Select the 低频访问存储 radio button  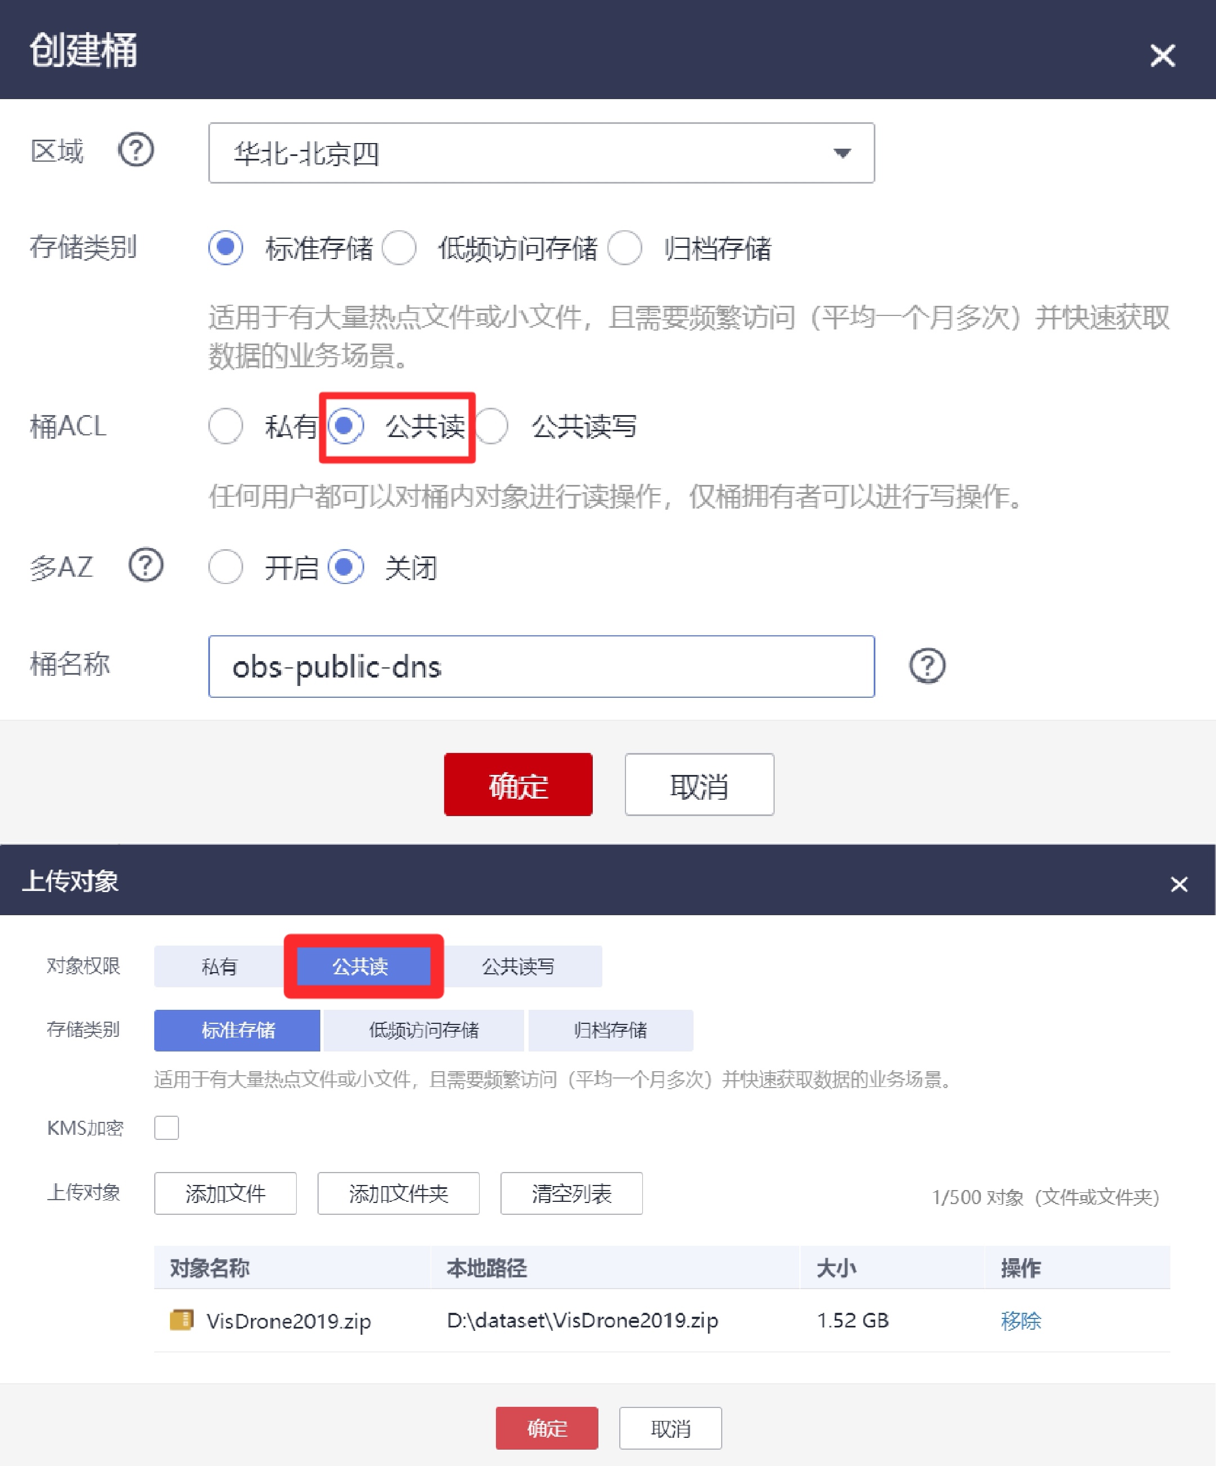[399, 248]
